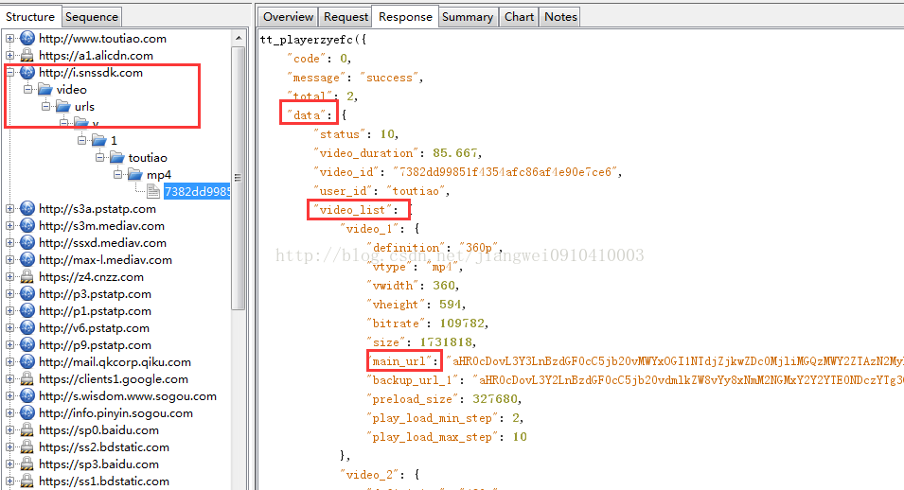904x490 pixels.
Task: Open the Overview tab
Action: pos(288,17)
